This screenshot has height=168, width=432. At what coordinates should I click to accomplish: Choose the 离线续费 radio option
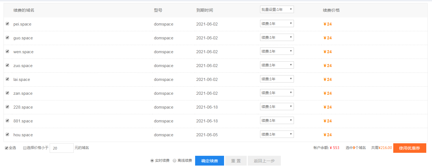pos(175,161)
